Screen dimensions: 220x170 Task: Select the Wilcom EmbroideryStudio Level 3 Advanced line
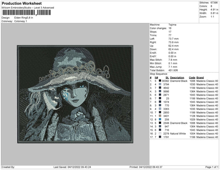point(28,8)
